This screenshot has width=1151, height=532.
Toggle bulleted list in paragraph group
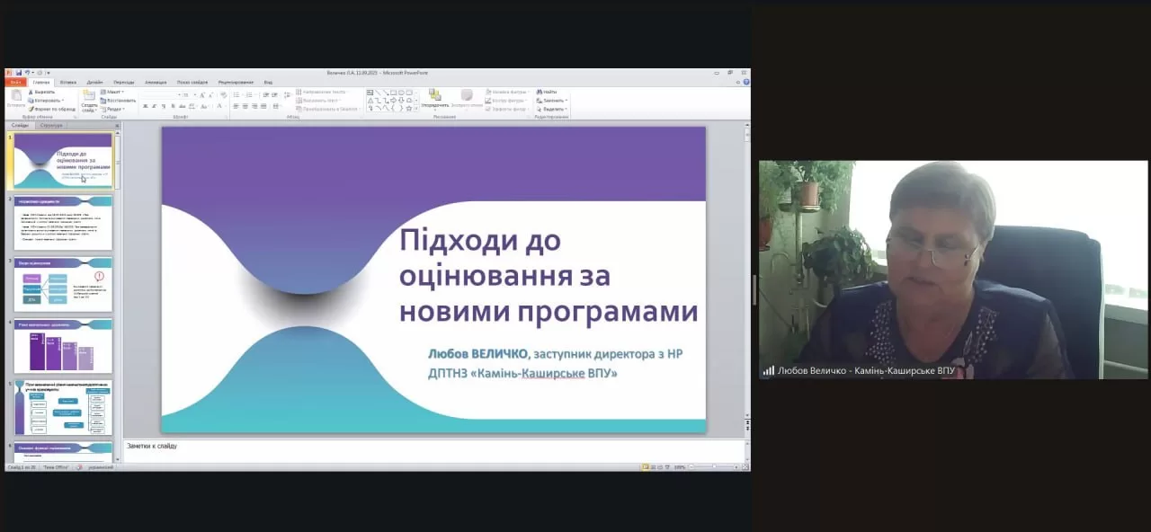236,94
